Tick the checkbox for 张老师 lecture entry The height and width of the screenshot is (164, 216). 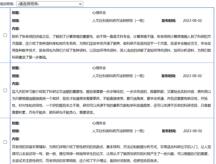5,35
